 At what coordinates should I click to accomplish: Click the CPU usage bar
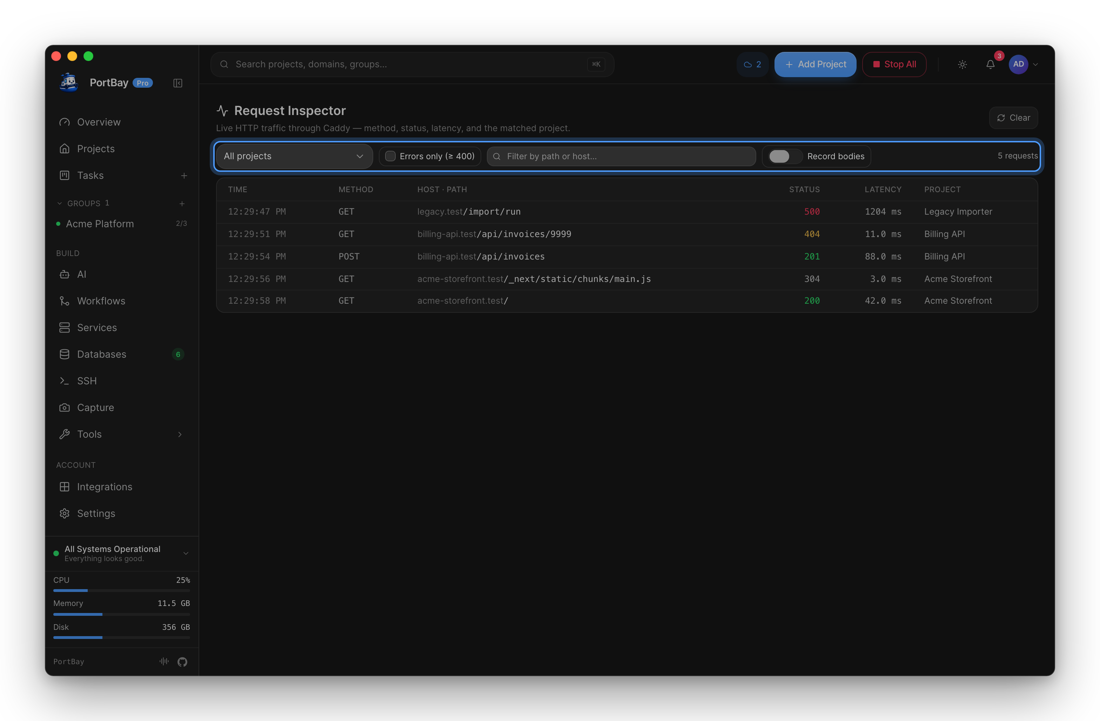pos(122,591)
